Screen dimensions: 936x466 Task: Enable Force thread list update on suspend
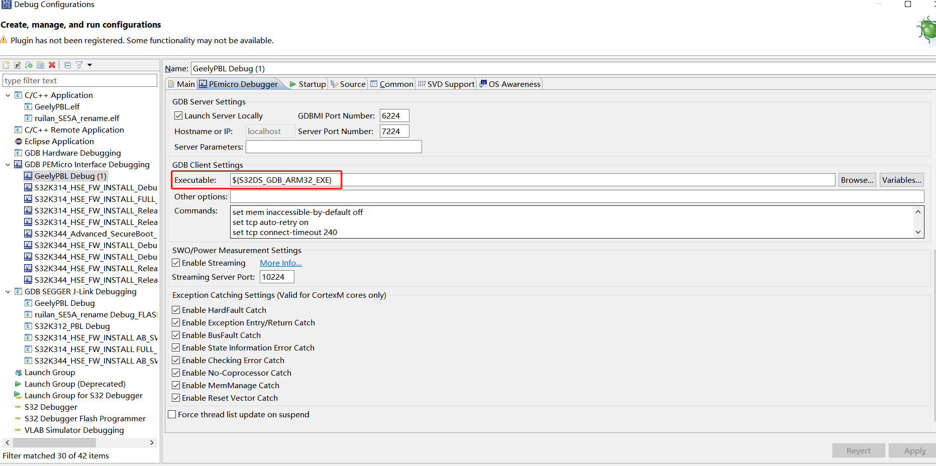click(x=171, y=414)
